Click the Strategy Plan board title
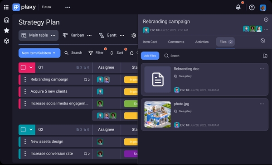 pyautogui.click(x=39, y=22)
